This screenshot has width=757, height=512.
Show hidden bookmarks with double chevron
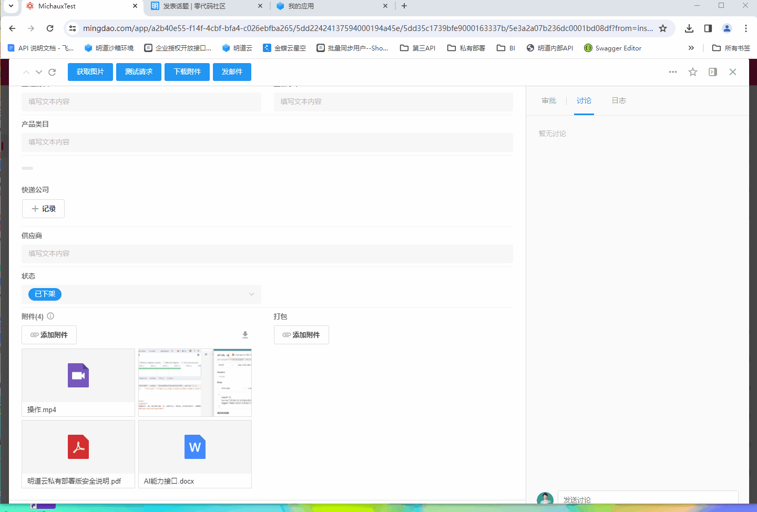[x=691, y=48]
